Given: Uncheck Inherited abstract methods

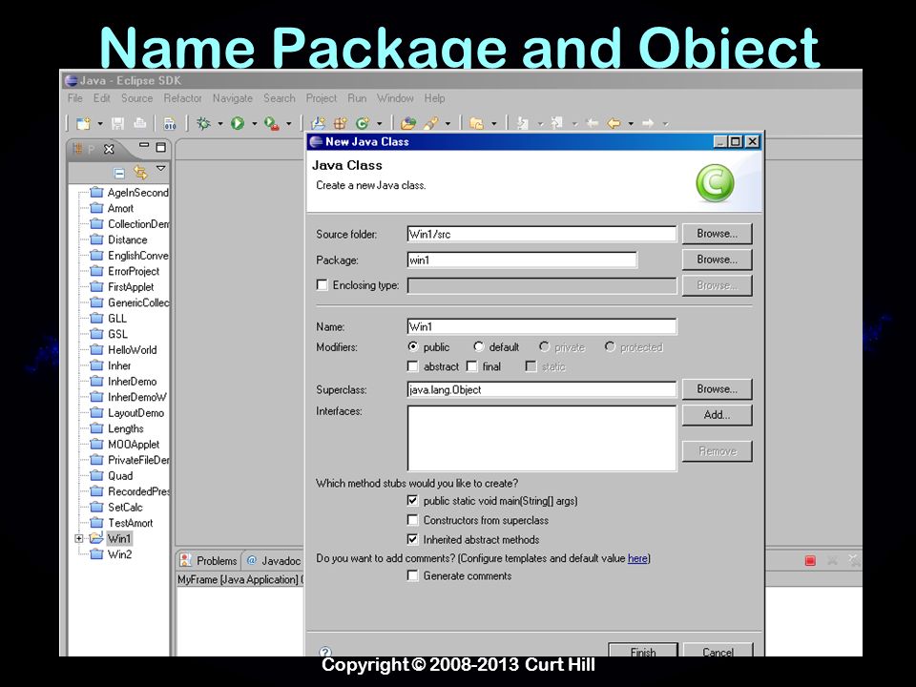Looking at the screenshot, I should 413,539.
